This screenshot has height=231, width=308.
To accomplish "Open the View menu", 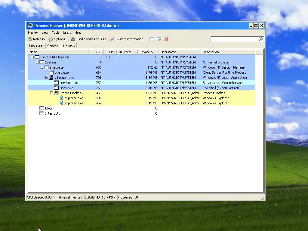I will (45, 32).
